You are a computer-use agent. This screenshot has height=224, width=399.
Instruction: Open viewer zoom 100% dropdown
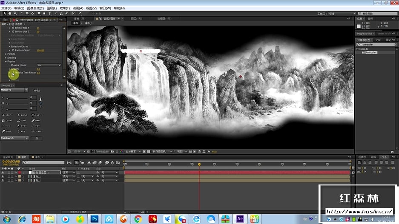[x=79, y=151]
